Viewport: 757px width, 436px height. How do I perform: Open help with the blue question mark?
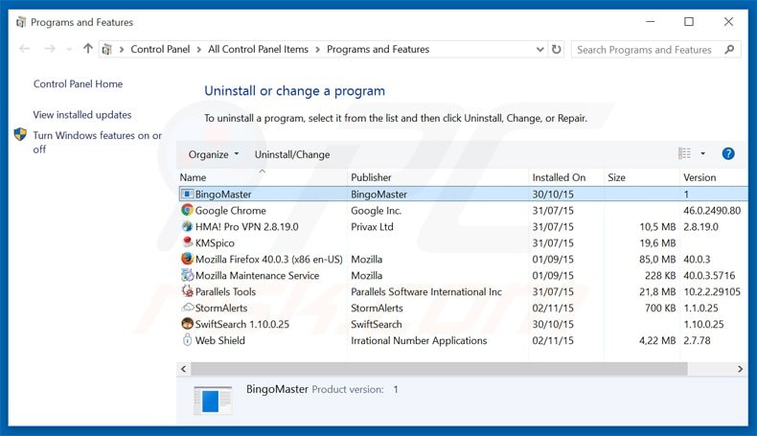(728, 154)
